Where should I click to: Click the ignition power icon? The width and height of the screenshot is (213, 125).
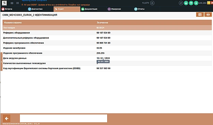(x=152, y=3)
